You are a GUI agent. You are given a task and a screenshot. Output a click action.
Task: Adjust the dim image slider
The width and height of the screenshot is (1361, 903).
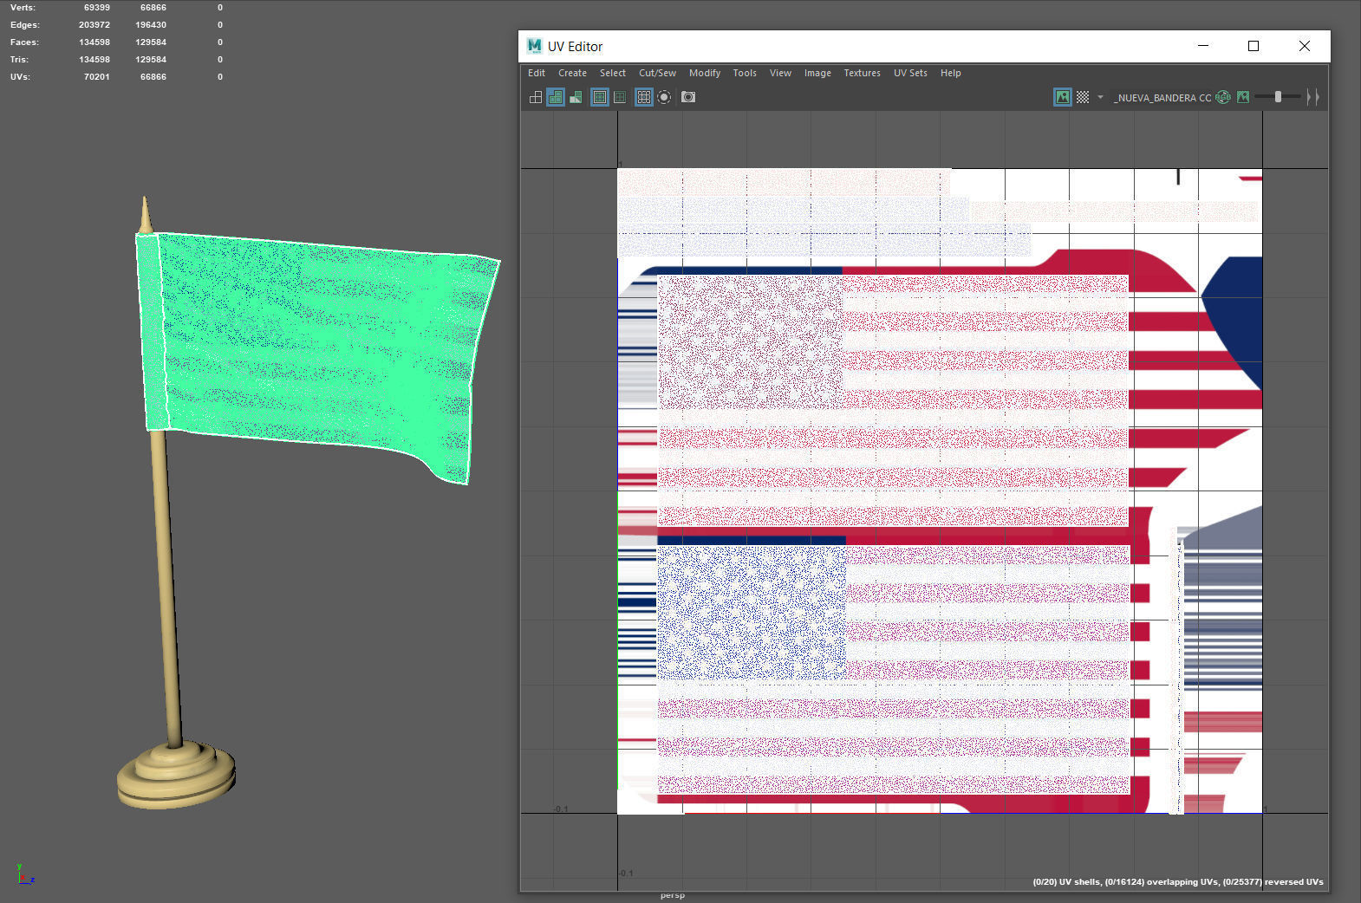(x=1278, y=97)
